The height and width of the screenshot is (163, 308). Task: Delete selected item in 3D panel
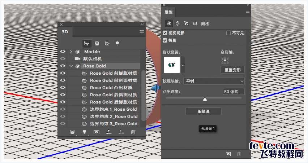(x=133, y=132)
